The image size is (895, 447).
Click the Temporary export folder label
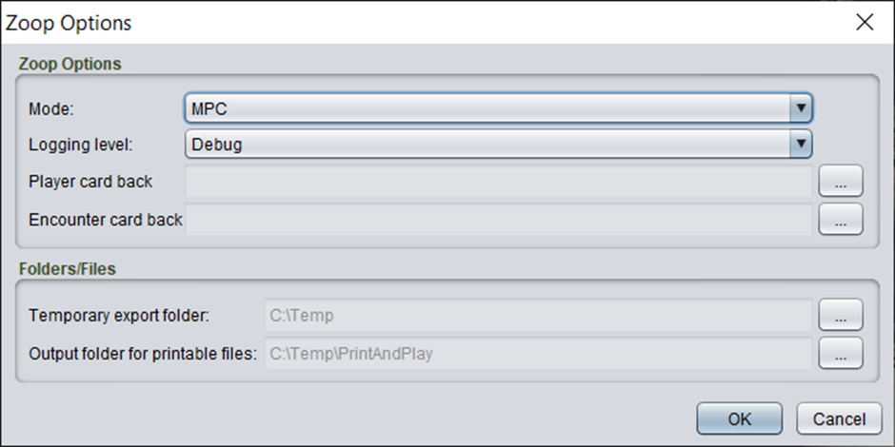coord(119,315)
